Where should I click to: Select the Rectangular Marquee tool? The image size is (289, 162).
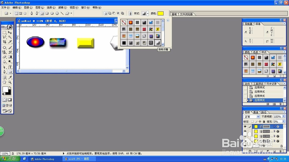tap(4, 33)
